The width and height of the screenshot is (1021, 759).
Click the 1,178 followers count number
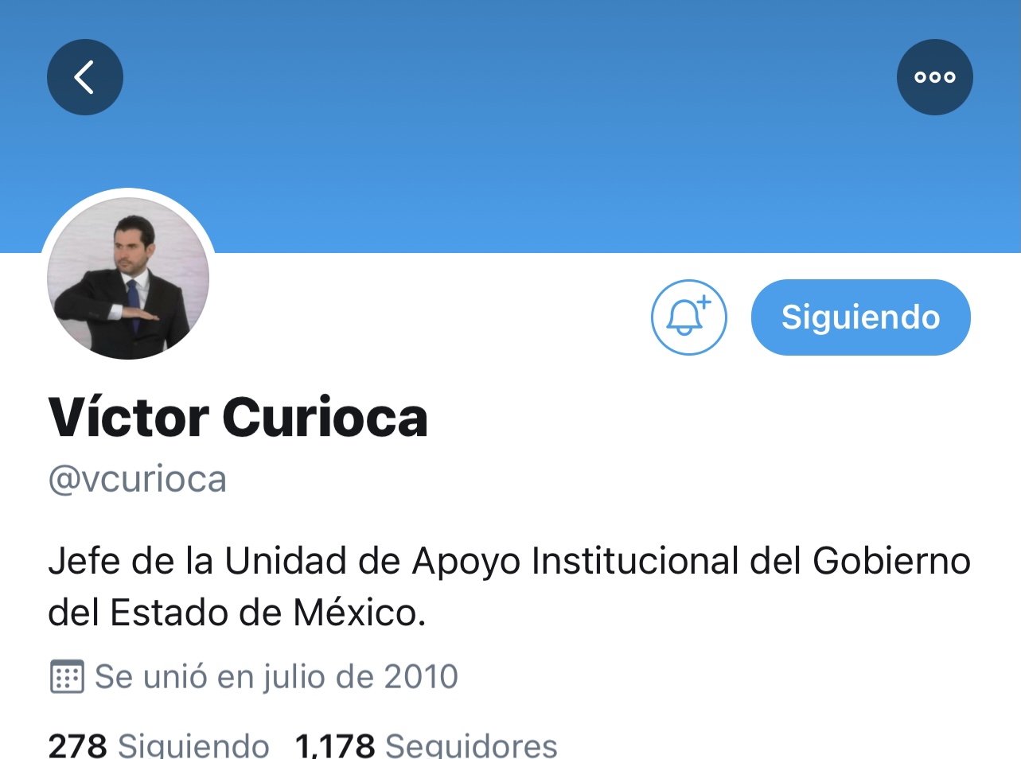(x=335, y=746)
